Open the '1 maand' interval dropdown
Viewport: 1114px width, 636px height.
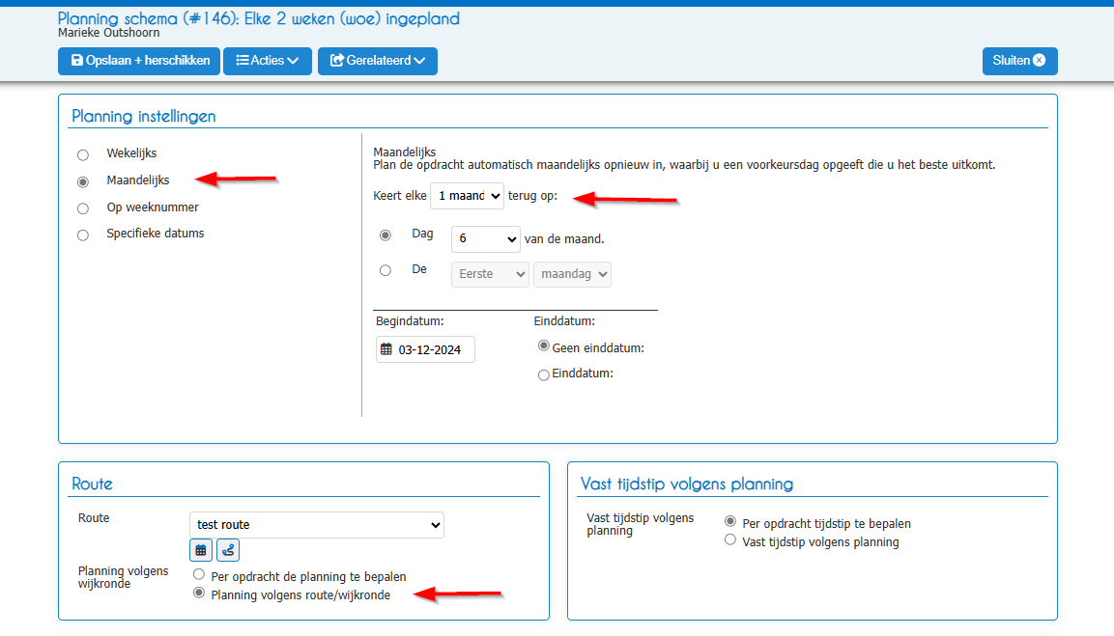click(467, 196)
